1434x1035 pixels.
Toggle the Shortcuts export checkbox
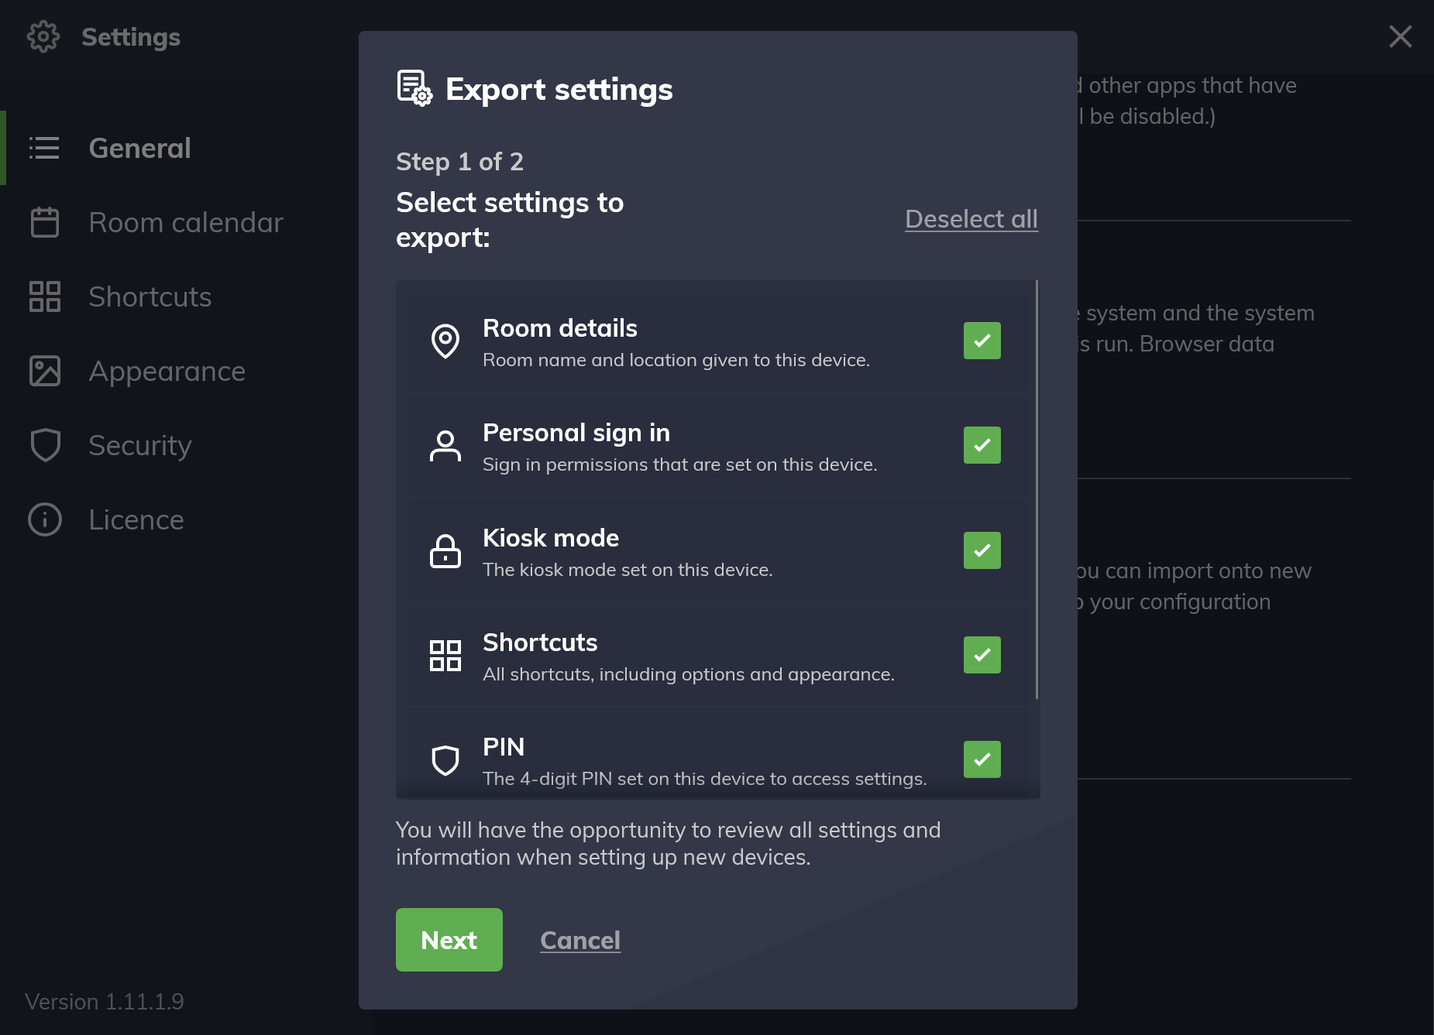982,655
